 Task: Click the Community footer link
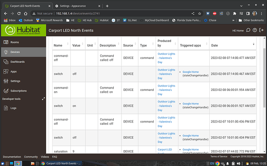pos(31,157)
